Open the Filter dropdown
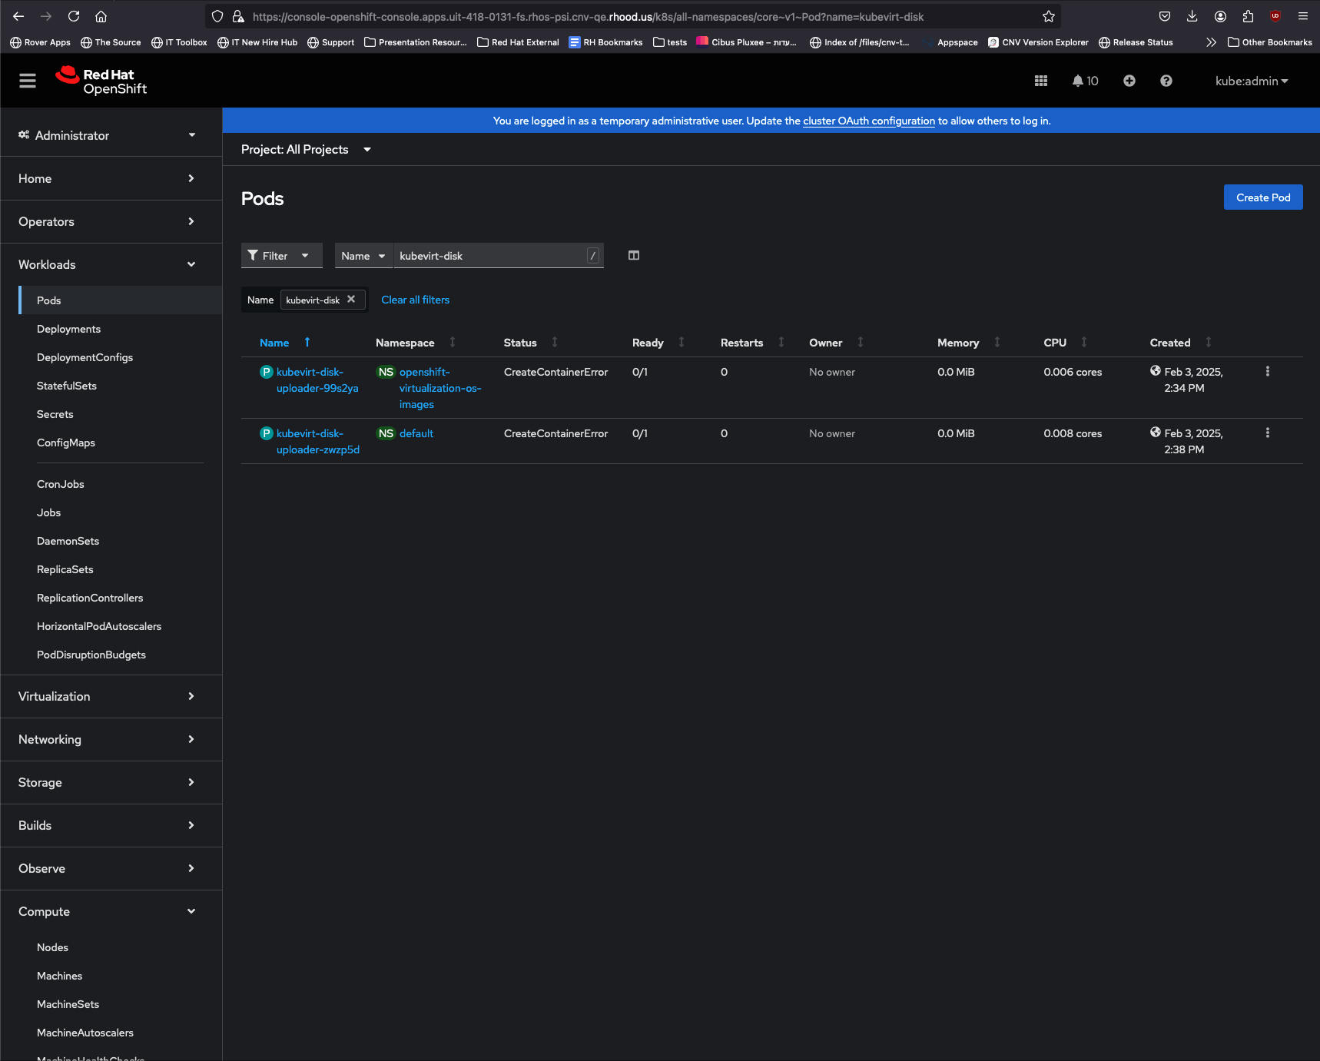This screenshot has height=1061, width=1320. coord(280,256)
